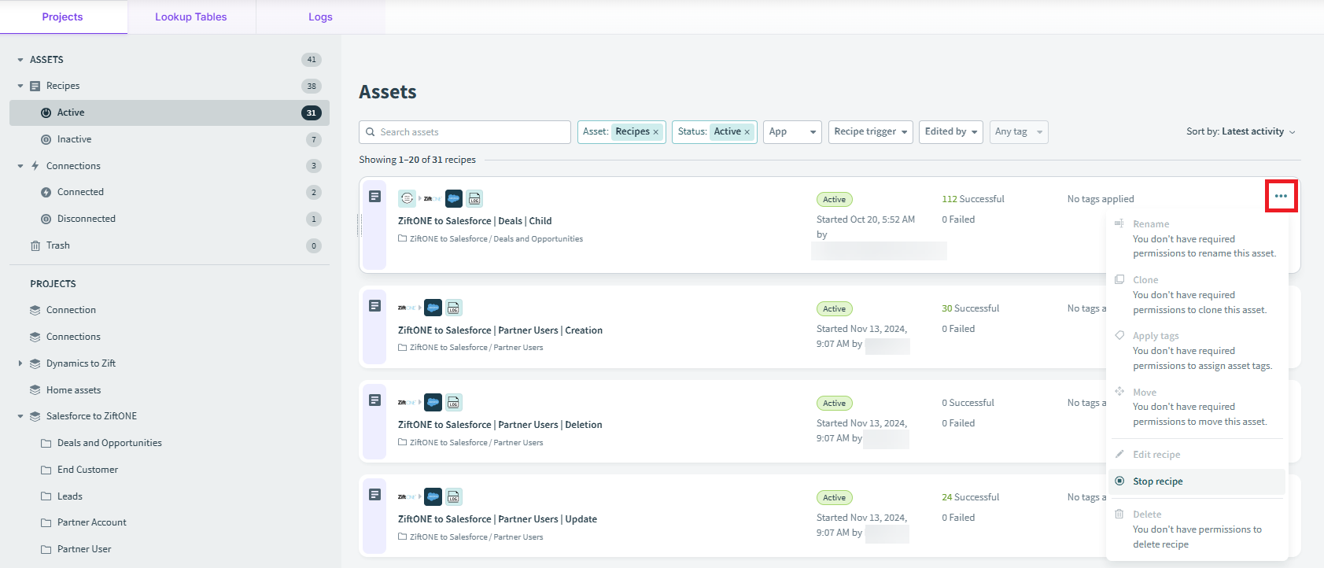This screenshot has height=568, width=1324.
Task: Remove the Active status filter with its x
Action: click(747, 132)
